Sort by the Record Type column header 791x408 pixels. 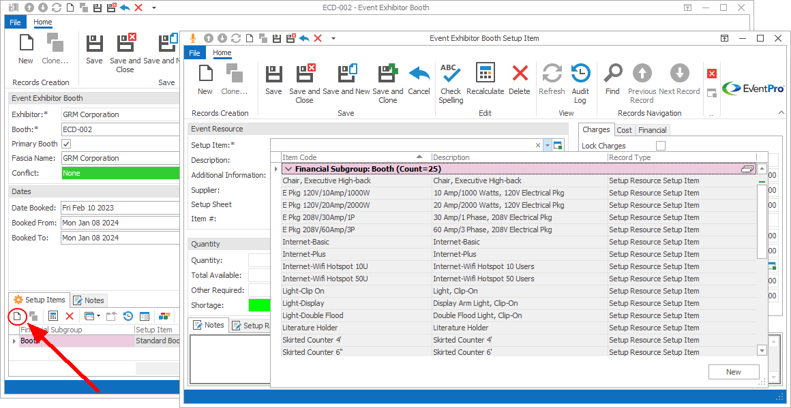pos(682,157)
